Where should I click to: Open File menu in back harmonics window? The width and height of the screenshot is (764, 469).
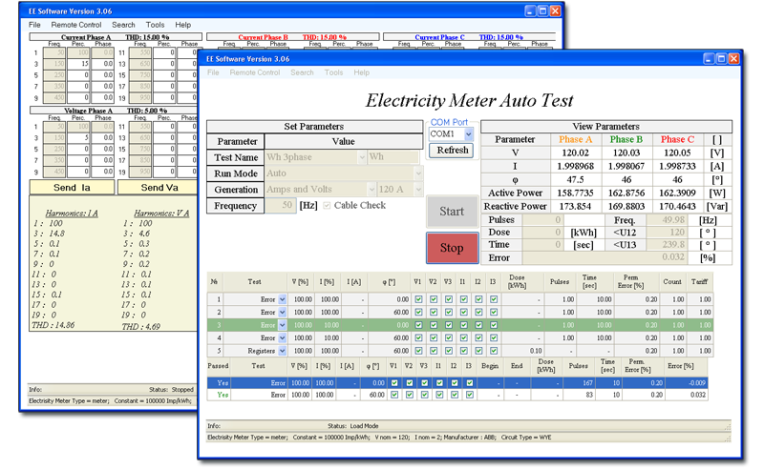[x=34, y=25]
